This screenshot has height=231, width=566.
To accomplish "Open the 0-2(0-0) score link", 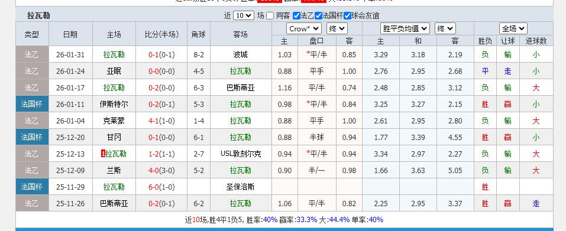I will pyautogui.click(x=161, y=88).
